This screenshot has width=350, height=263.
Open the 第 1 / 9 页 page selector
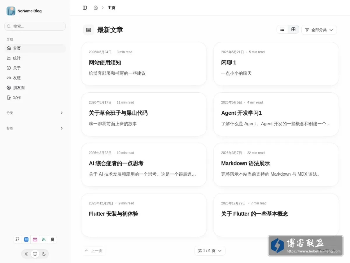click(x=210, y=251)
